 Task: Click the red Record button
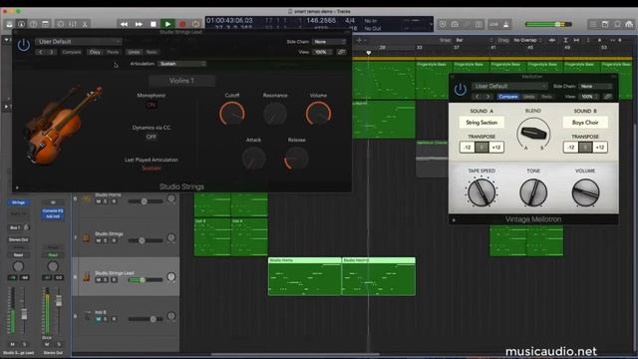182,24
